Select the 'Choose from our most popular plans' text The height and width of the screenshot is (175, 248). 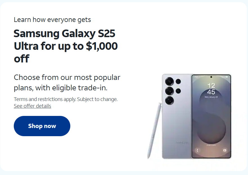[x=67, y=83]
